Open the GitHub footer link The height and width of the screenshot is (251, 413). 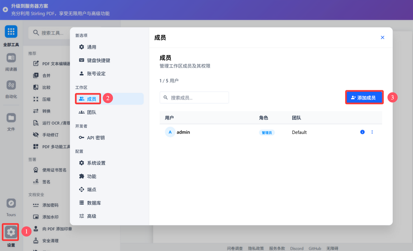click(x=315, y=248)
